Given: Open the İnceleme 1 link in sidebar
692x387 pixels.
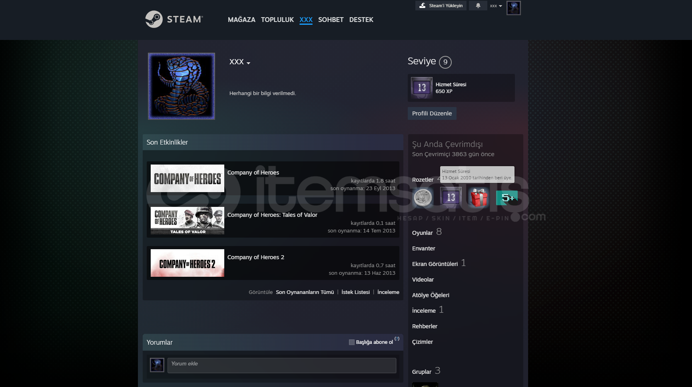Looking at the screenshot, I should click(x=428, y=310).
